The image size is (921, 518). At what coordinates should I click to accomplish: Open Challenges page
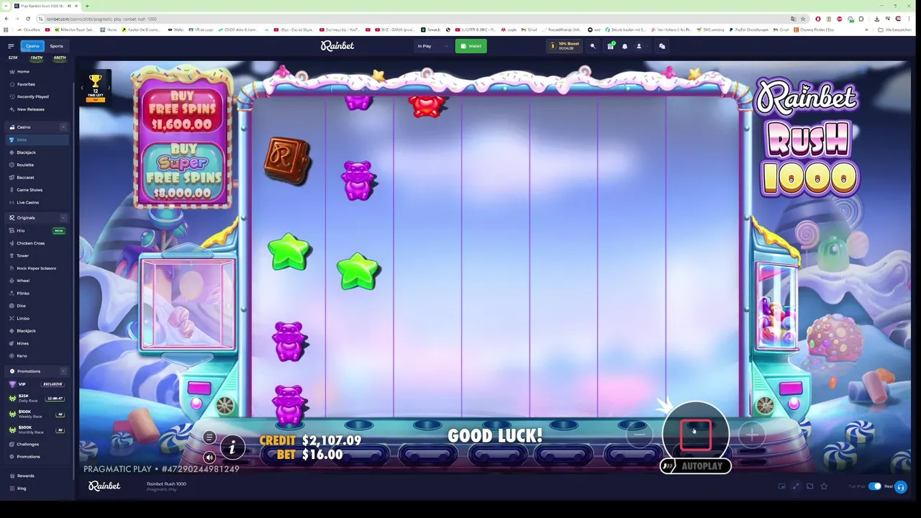point(27,445)
